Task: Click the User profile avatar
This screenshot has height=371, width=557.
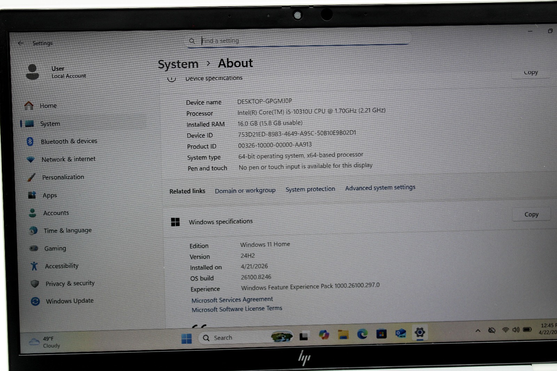Action: [x=32, y=72]
